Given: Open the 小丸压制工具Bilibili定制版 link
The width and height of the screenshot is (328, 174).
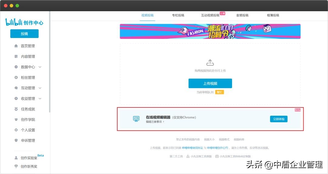Looking at the screenshot, I should 235,156.
